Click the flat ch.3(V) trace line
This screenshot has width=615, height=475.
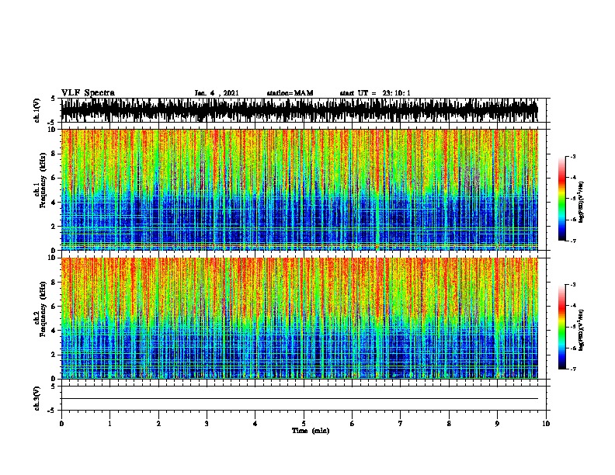click(x=299, y=399)
